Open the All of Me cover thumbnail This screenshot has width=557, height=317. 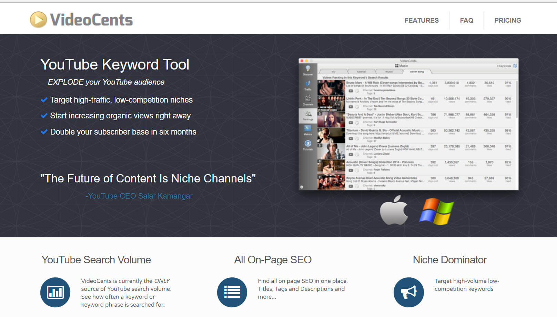click(331, 151)
